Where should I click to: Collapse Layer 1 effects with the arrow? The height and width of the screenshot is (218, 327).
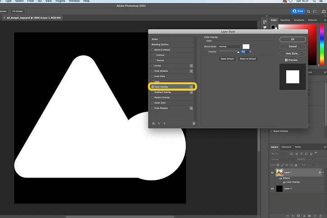[323, 173]
